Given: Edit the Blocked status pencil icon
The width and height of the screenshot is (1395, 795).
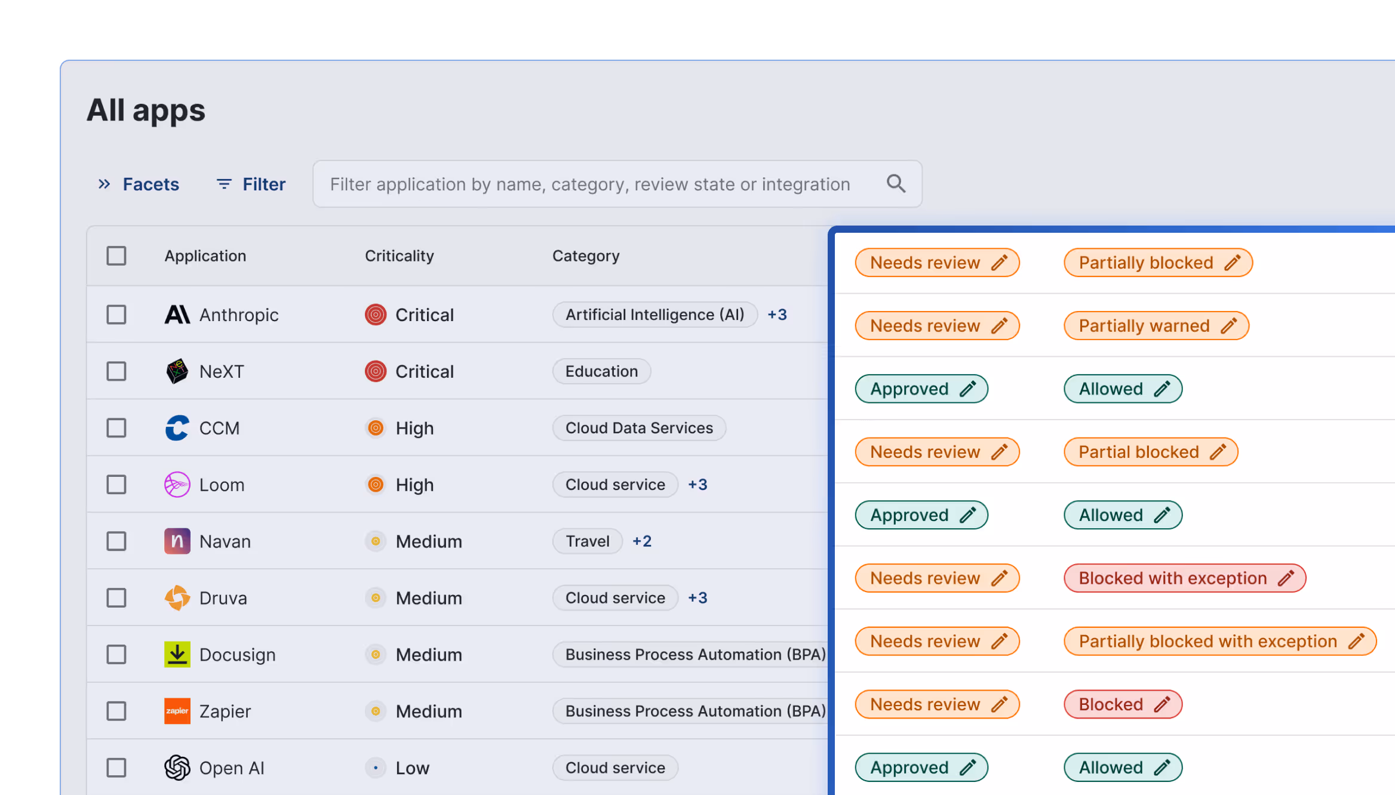Looking at the screenshot, I should [x=1162, y=704].
